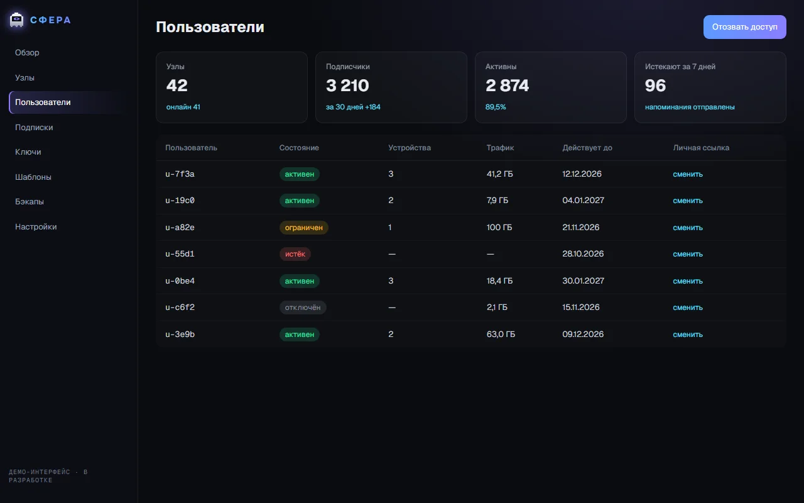Click traffic value 41,2 ГБ

pyautogui.click(x=500, y=174)
